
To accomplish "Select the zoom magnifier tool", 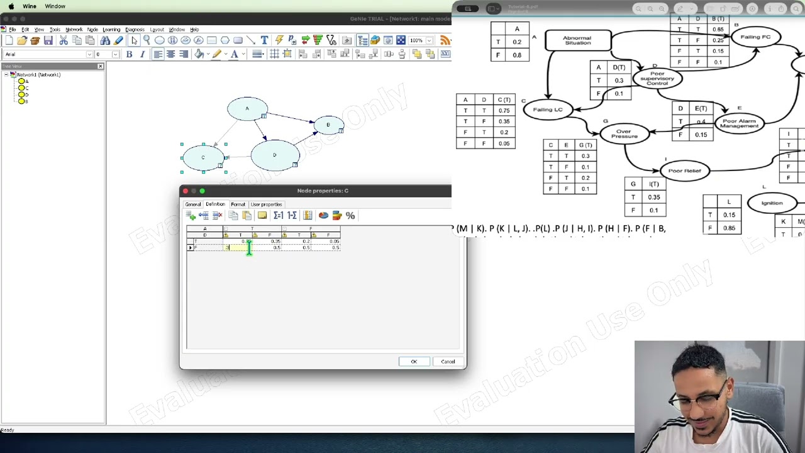I will pyautogui.click(x=147, y=40).
